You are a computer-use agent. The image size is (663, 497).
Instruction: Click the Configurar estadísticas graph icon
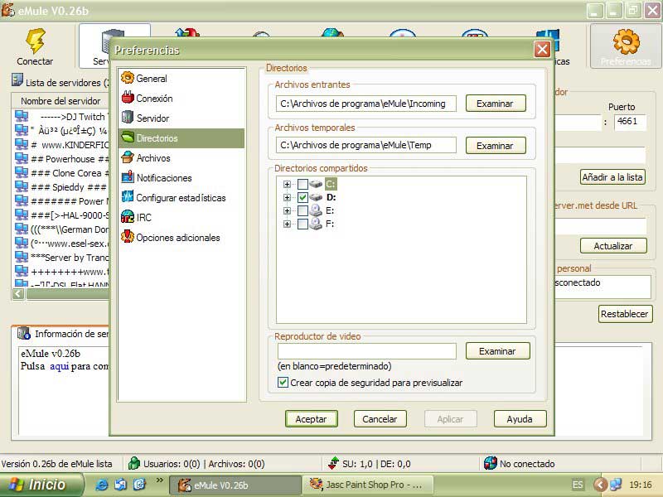click(x=128, y=197)
